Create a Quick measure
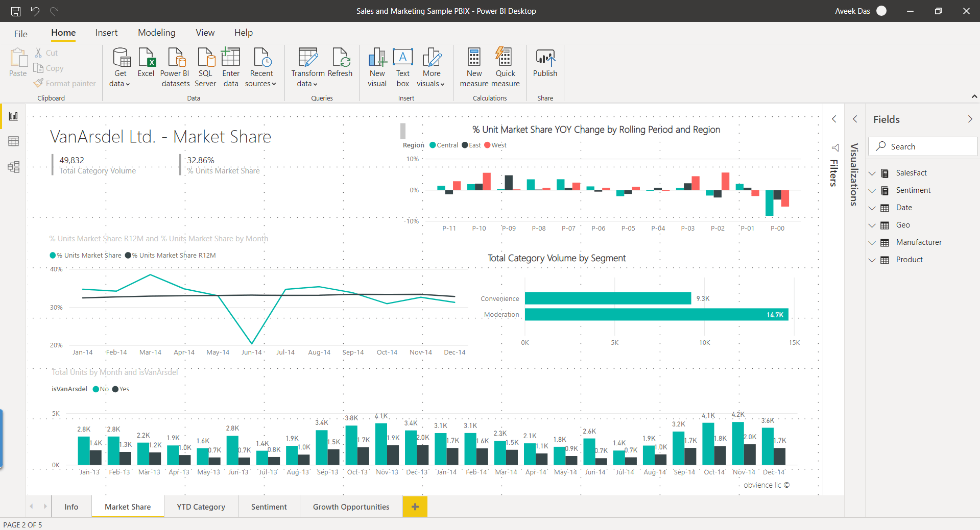The height and width of the screenshot is (530, 980). (x=506, y=67)
